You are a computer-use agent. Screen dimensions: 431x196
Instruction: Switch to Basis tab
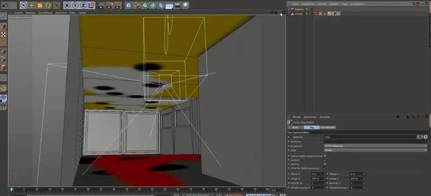(295, 127)
